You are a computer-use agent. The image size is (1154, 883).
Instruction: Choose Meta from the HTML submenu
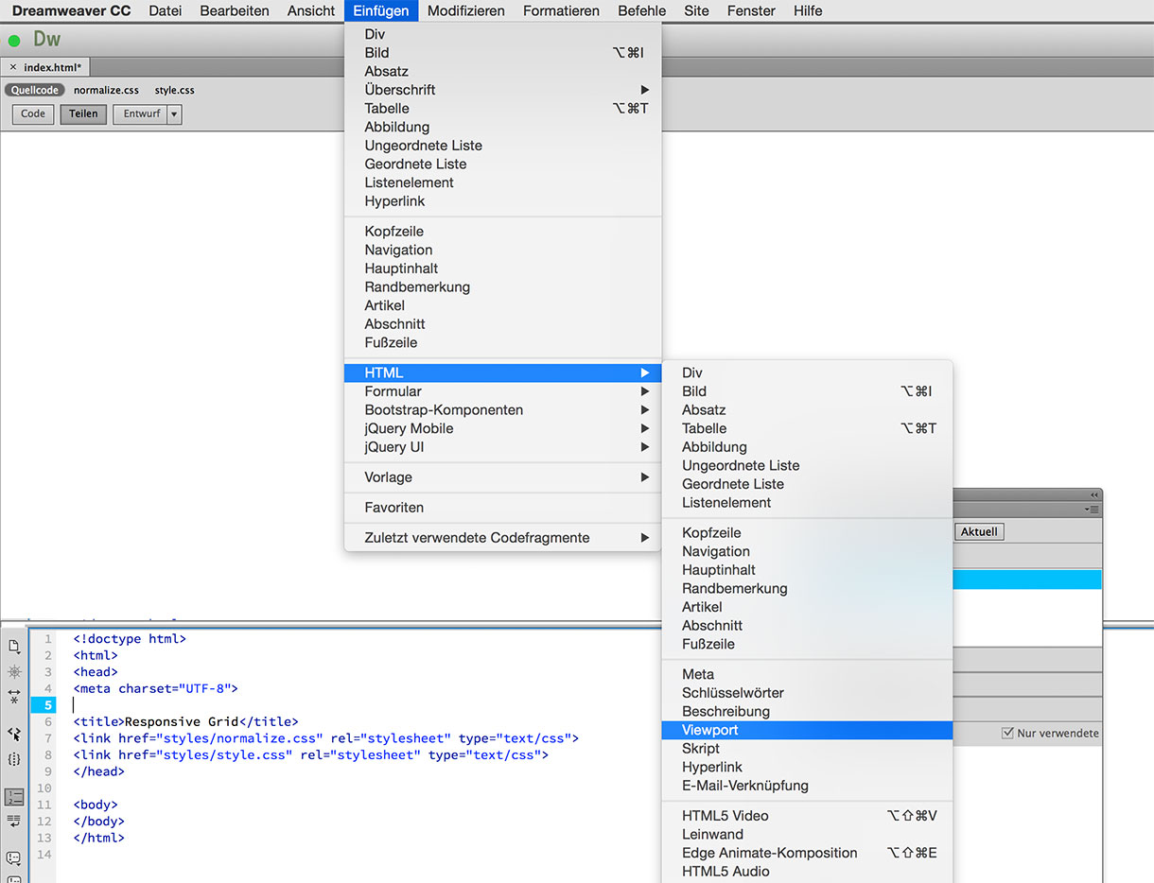click(x=807, y=674)
